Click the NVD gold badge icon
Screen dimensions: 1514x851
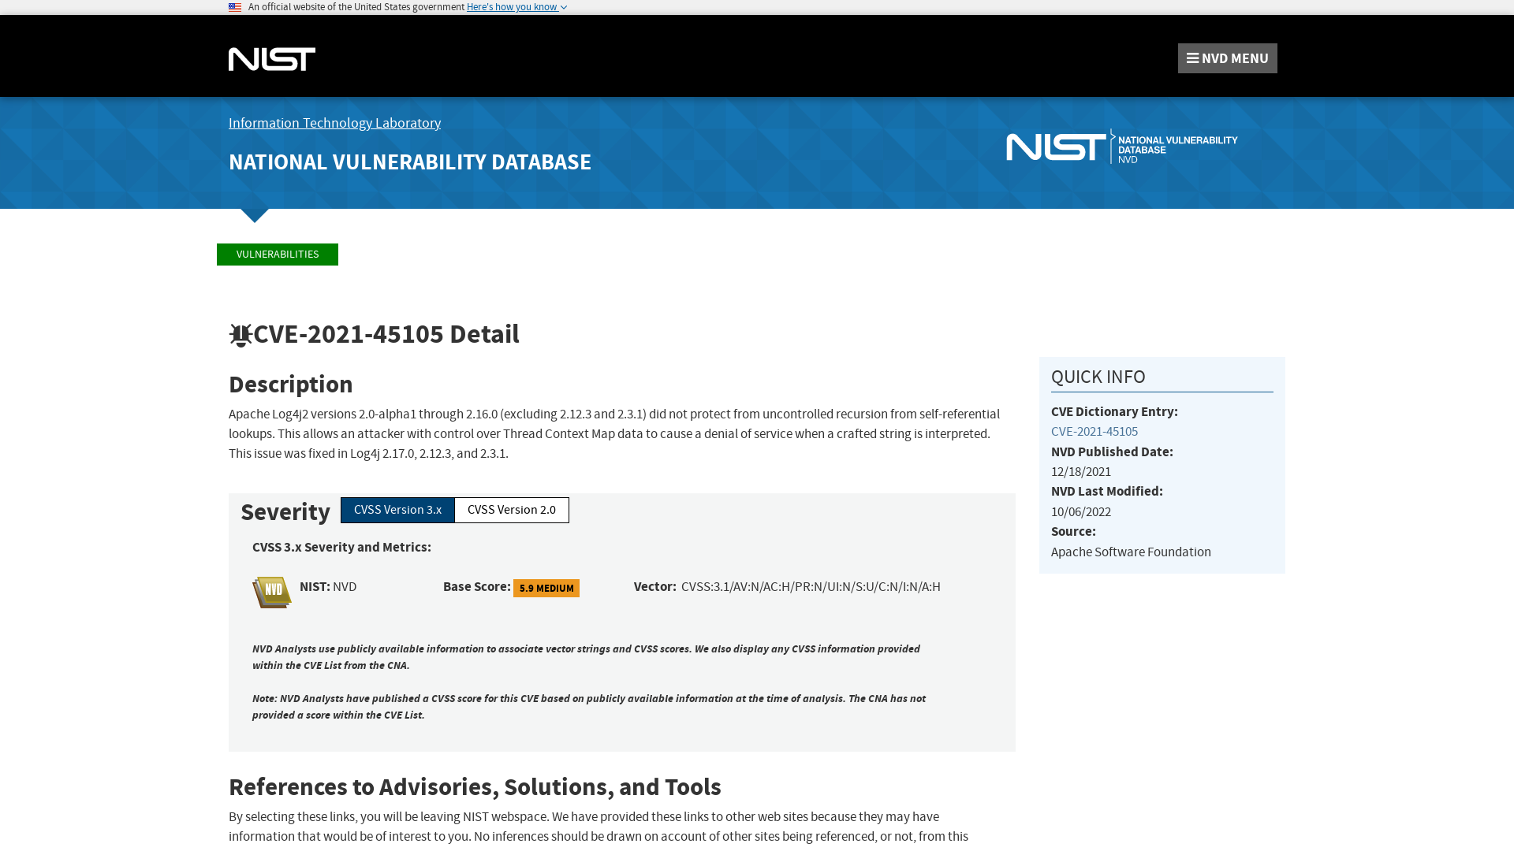click(272, 593)
